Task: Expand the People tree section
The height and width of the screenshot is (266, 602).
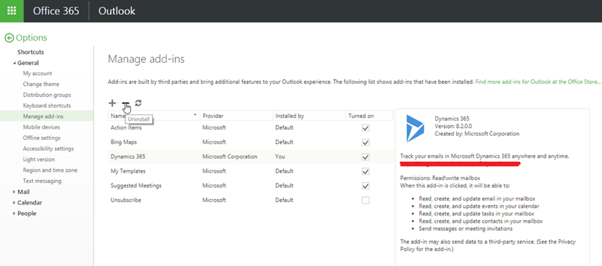Action: 15,214
